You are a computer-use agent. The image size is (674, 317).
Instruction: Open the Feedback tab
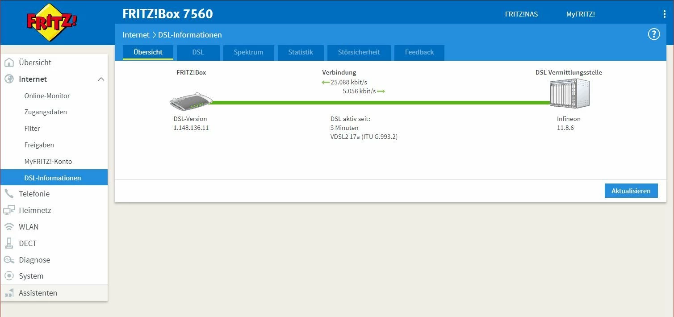pos(419,52)
